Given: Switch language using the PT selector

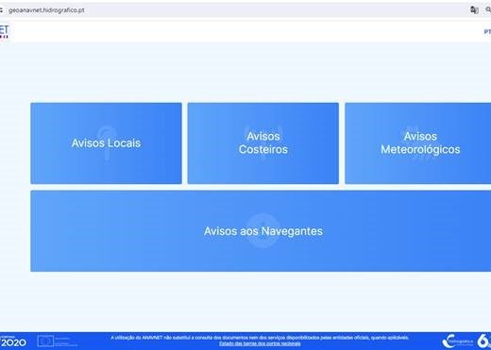Looking at the screenshot, I should coord(487,32).
